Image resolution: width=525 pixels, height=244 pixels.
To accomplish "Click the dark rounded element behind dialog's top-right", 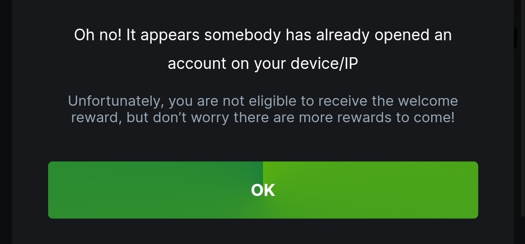I will pos(516,38).
